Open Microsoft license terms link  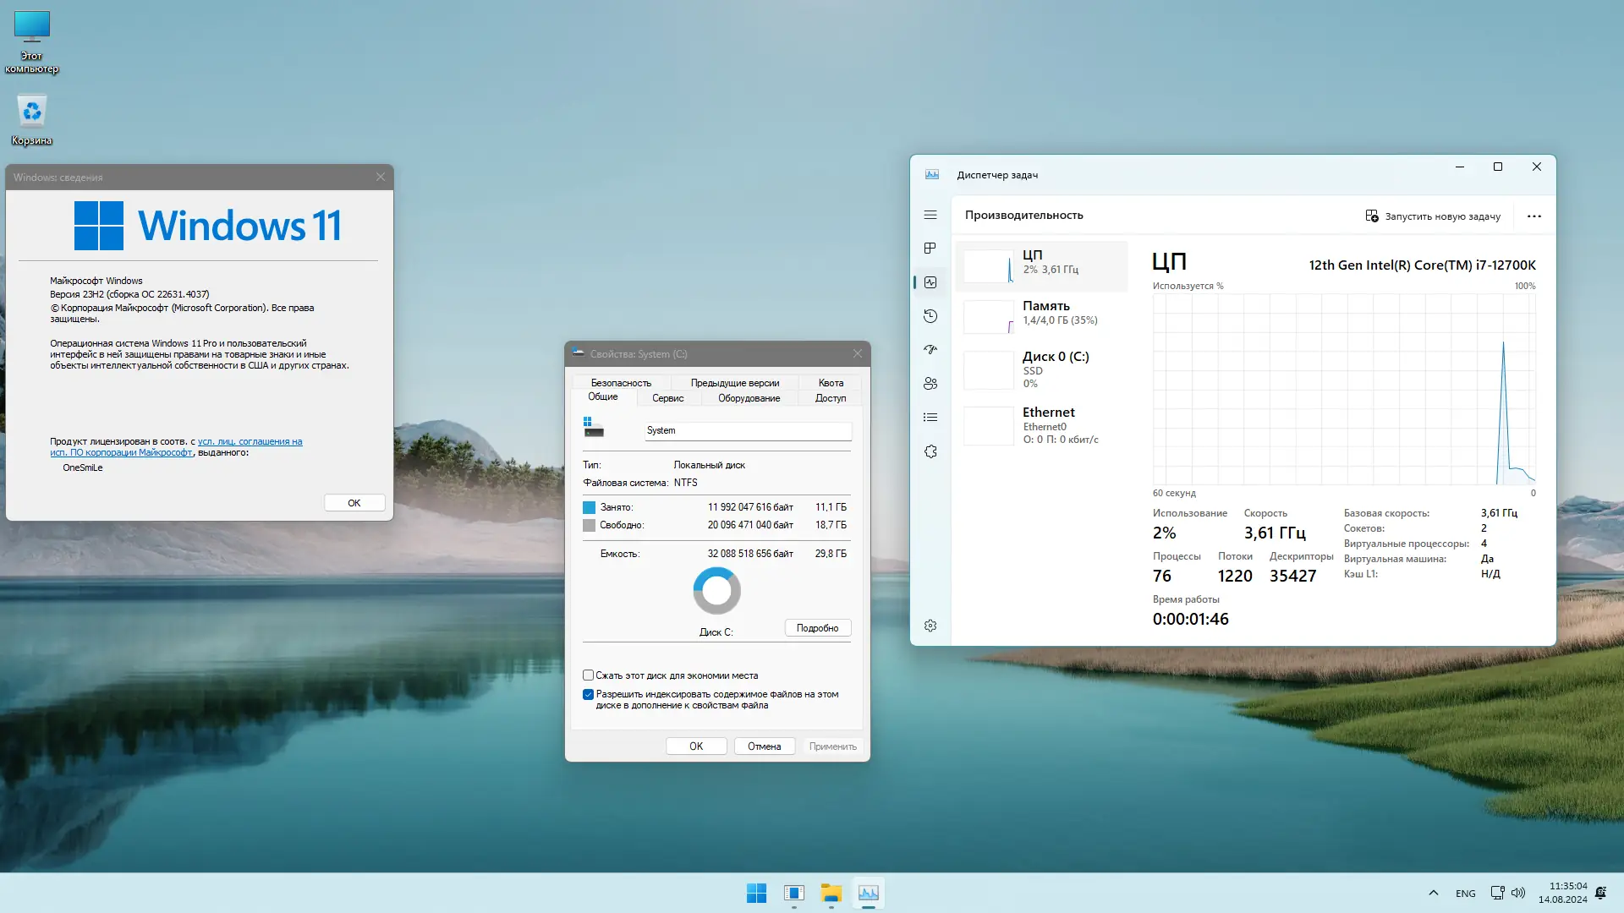pyautogui.click(x=250, y=441)
